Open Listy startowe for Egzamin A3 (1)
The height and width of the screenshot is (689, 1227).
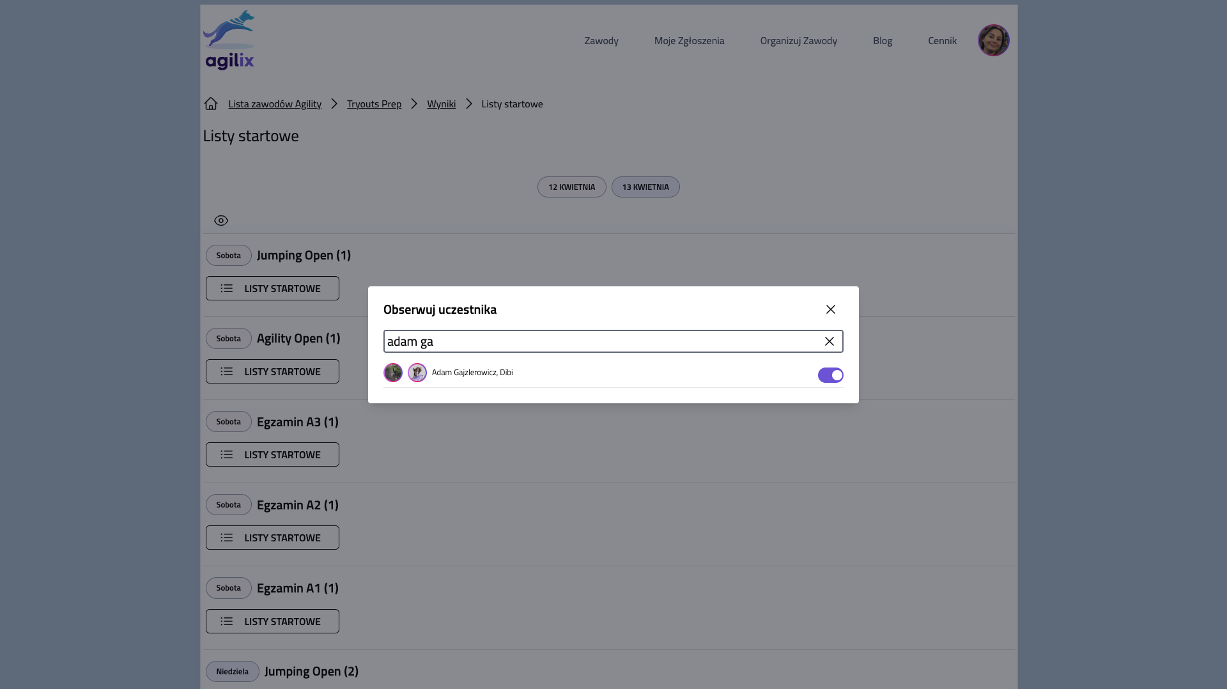click(x=272, y=454)
